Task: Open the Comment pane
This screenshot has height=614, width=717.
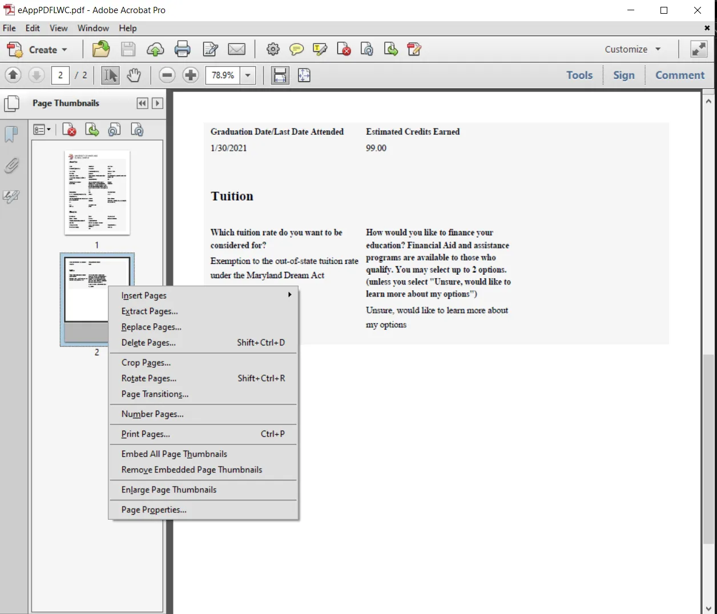Action: coord(680,75)
